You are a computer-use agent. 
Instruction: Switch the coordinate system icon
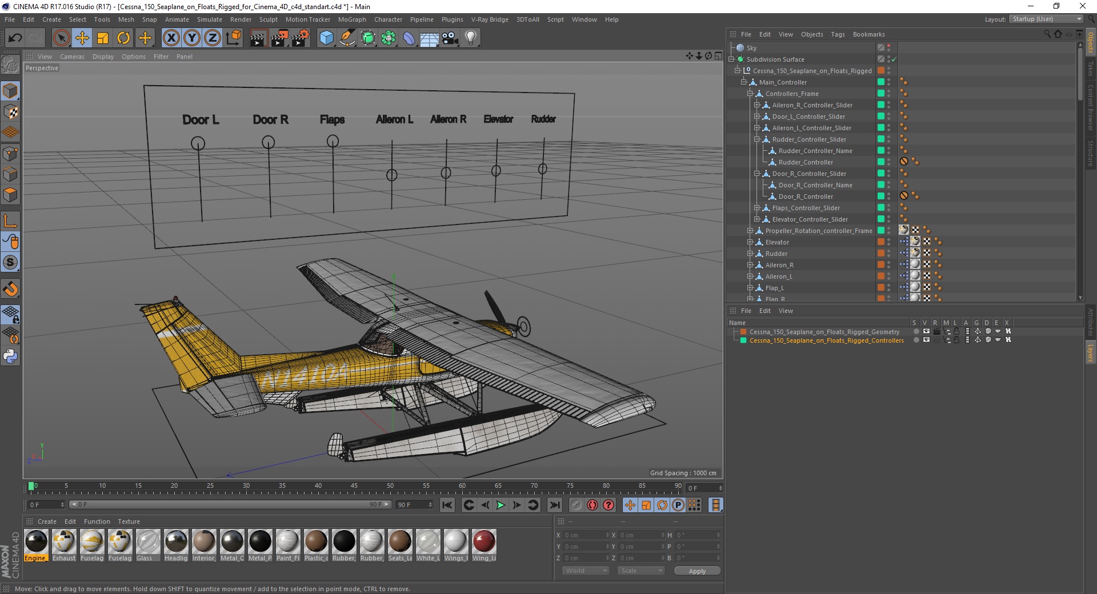coord(233,38)
